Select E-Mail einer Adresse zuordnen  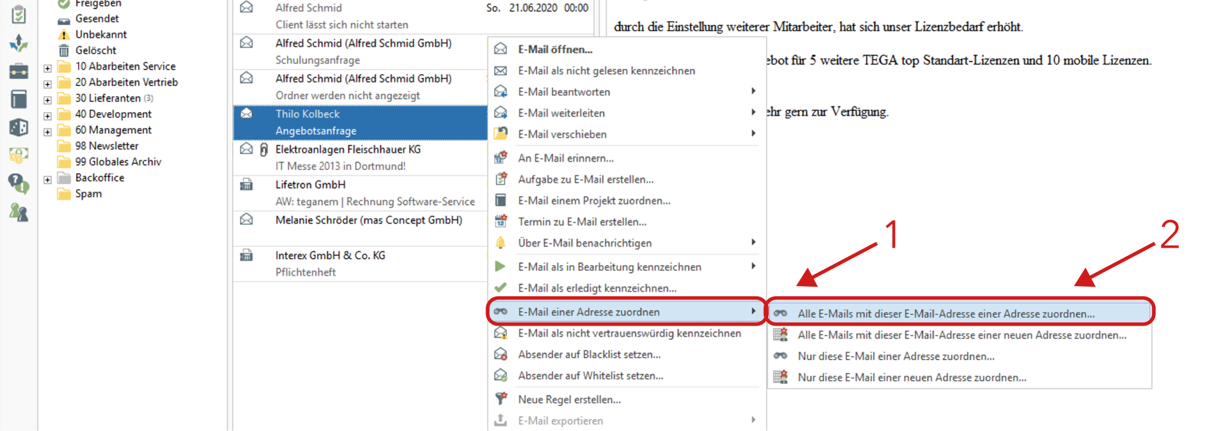click(627, 312)
